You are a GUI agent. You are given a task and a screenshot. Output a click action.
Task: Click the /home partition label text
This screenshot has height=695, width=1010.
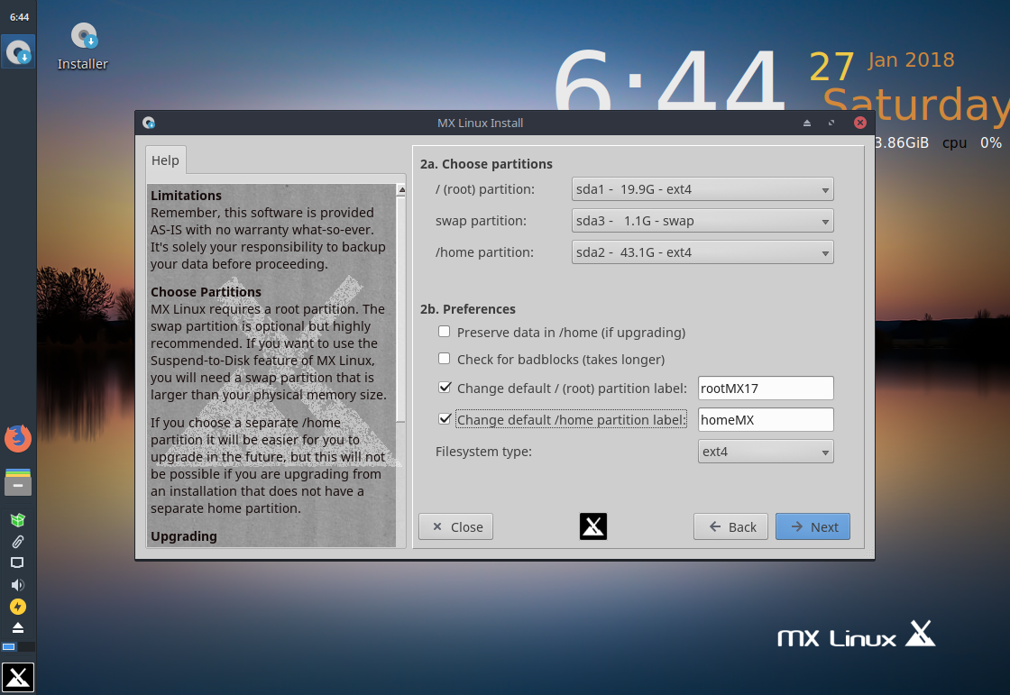click(484, 252)
